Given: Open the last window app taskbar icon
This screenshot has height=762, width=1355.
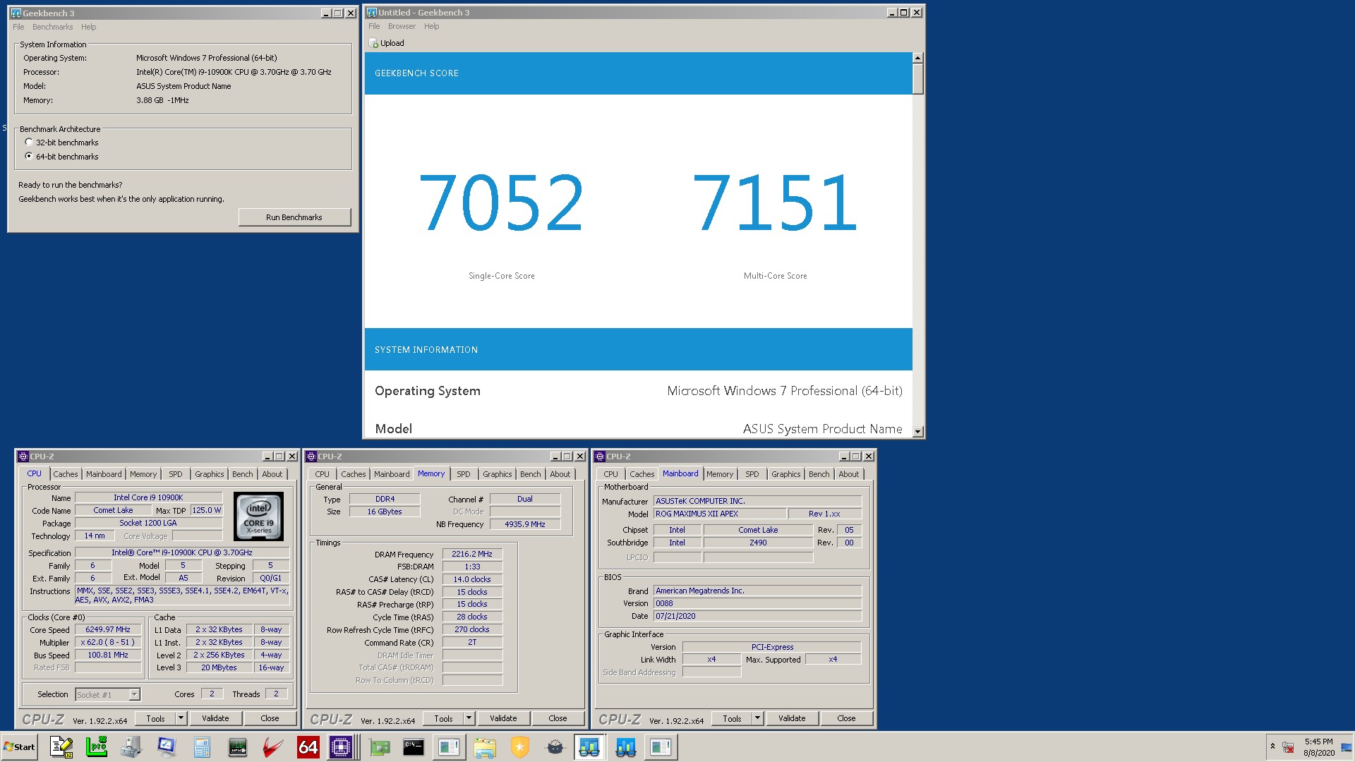Looking at the screenshot, I should [661, 747].
